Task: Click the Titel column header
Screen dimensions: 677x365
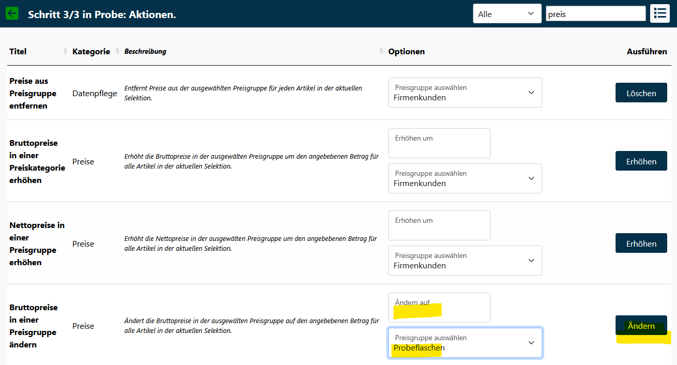Action: [x=18, y=51]
